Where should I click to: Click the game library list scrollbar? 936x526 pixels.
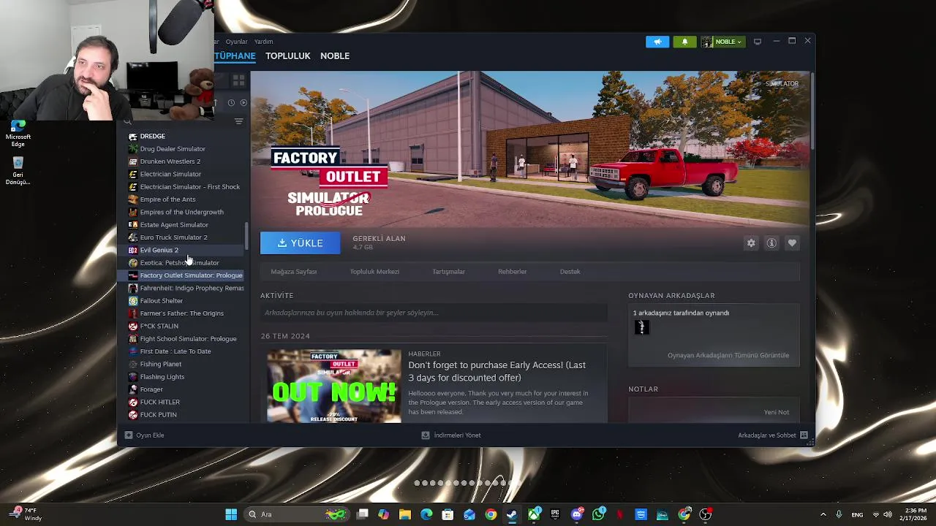[246, 236]
